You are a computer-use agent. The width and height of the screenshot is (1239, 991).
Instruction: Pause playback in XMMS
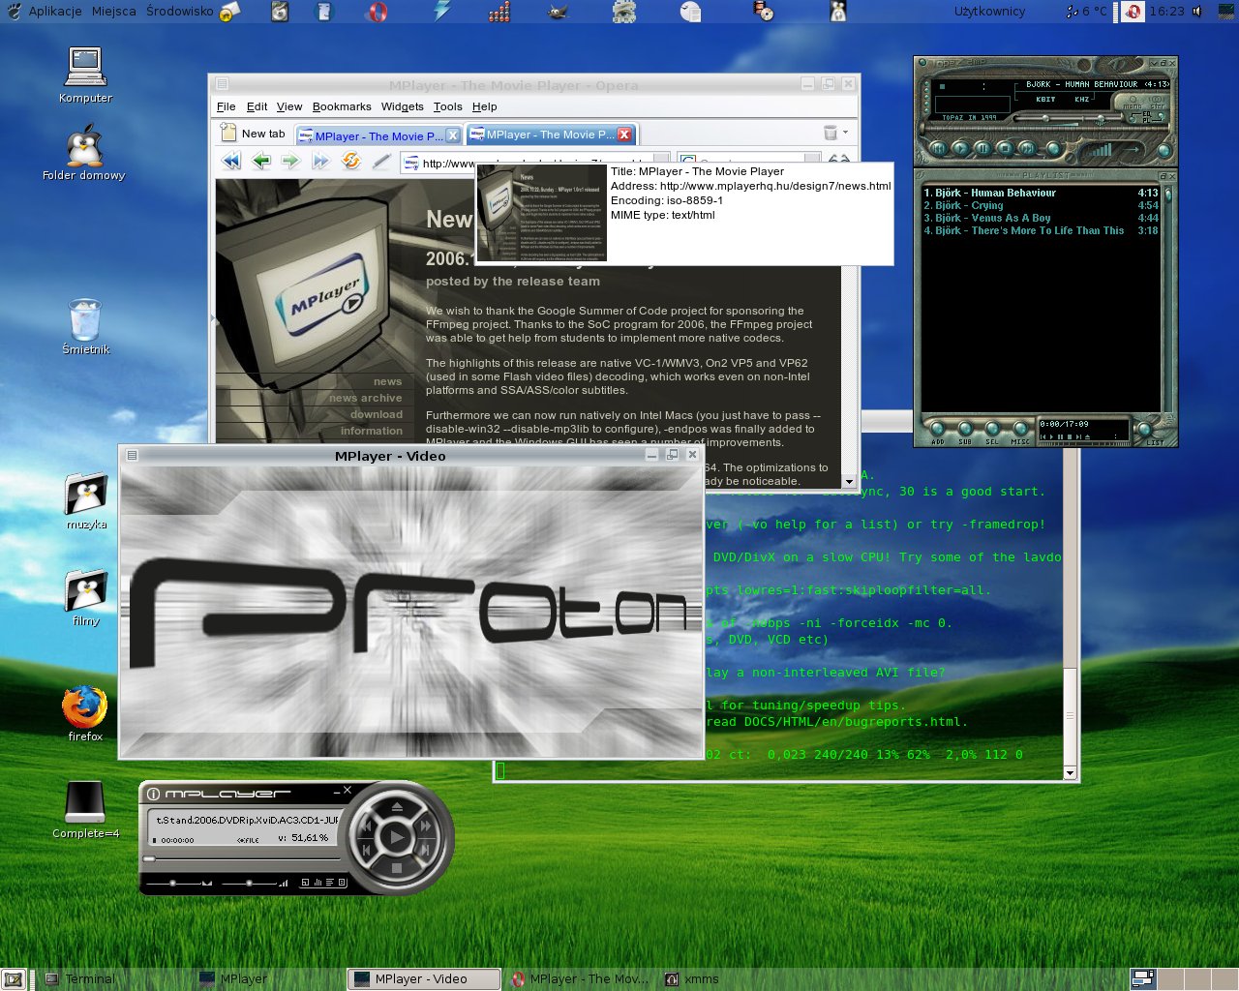[x=983, y=149]
